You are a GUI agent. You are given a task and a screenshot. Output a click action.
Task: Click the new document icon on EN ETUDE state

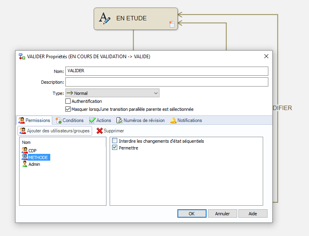pyautogui.click(x=172, y=24)
